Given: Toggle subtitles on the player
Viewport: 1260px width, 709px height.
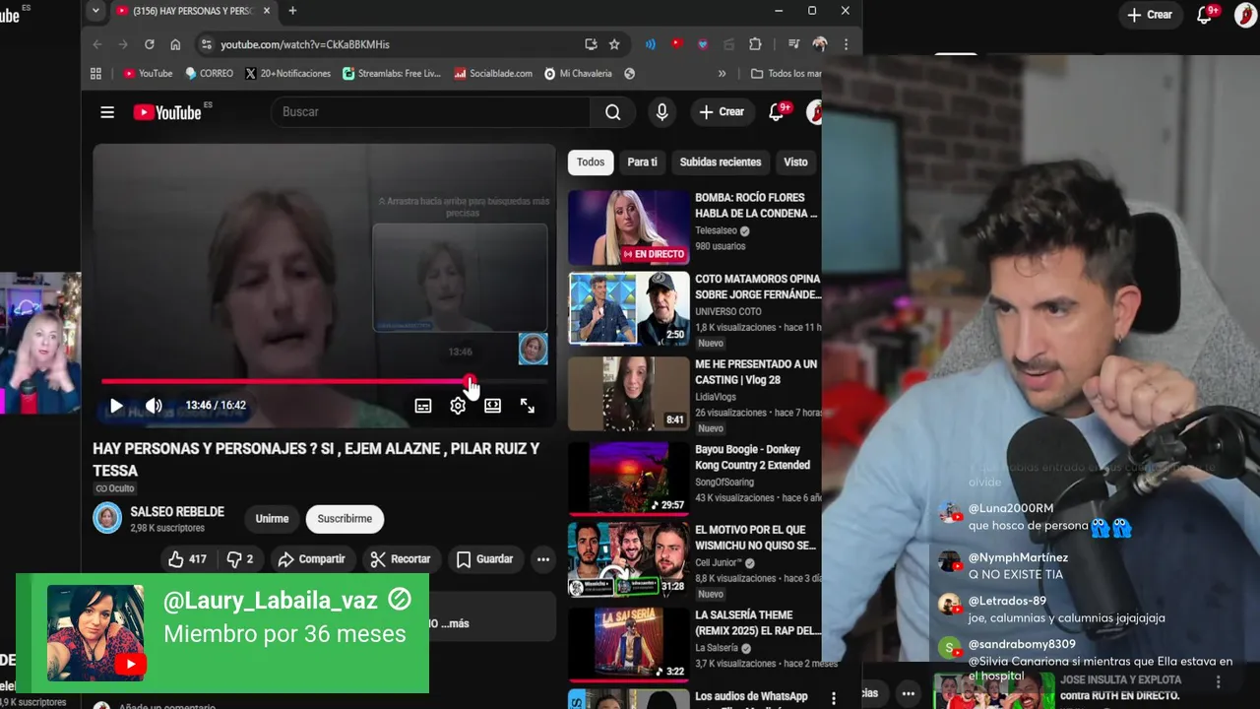Looking at the screenshot, I should click(x=423, y=406).
